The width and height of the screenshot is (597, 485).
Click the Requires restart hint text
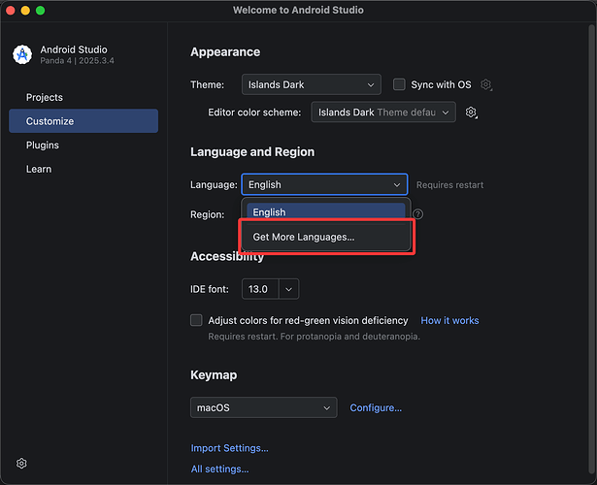(x=449, y=185)
